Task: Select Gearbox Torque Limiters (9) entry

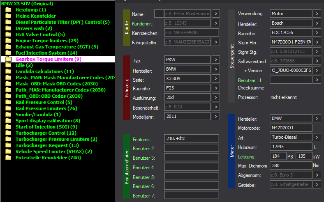Action: click(49, 59)
